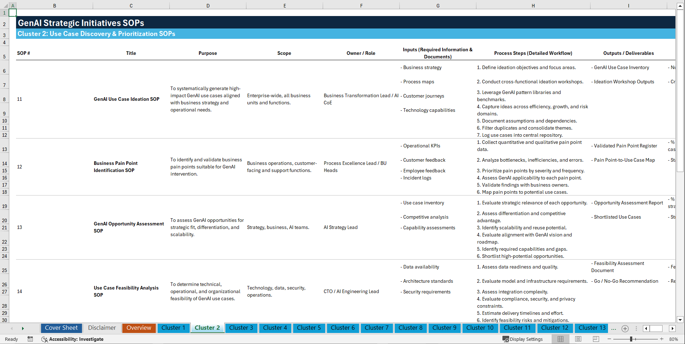Toggle Page Break Preview view
Screen dimensions: 685x344
[595, 339]
